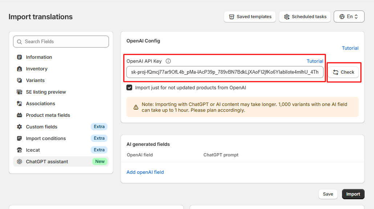This screenshot has height=209, width=374.
Task: Click the globe icon on language selector
Action: (342, 16)
